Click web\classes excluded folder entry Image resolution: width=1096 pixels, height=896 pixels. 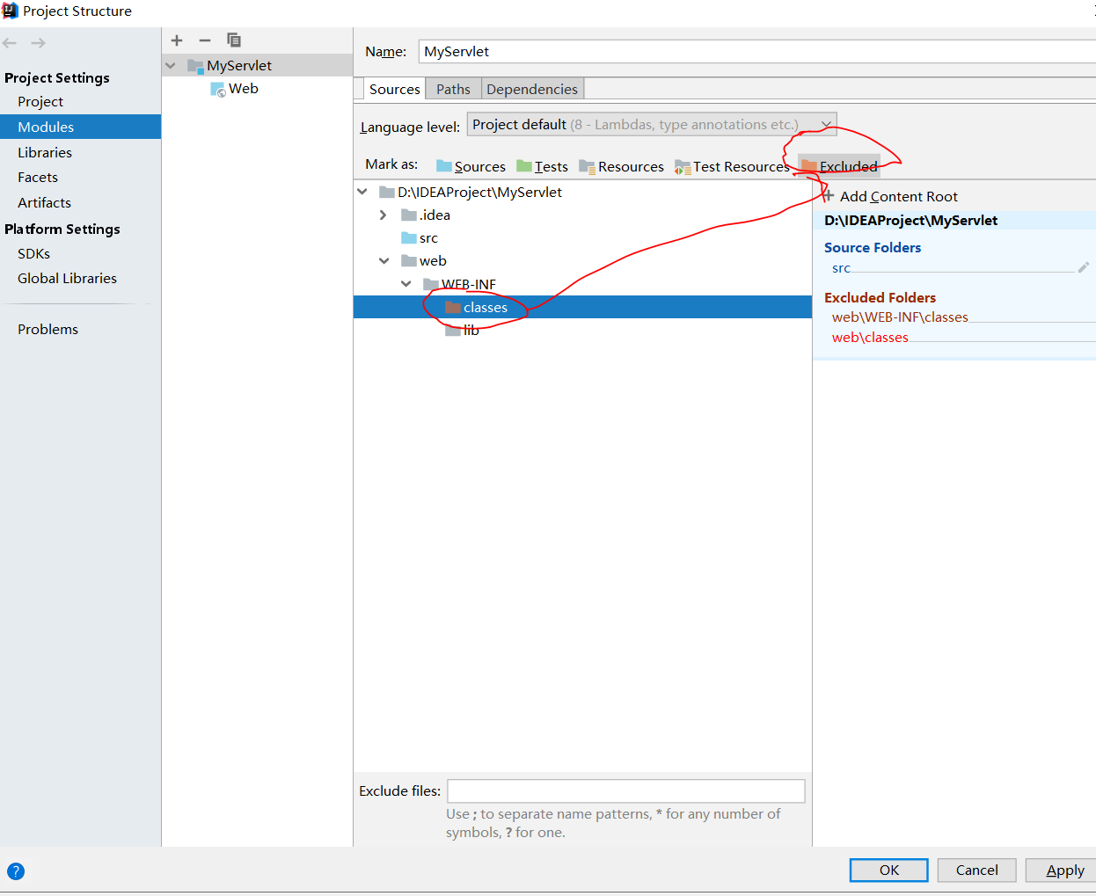tap(870, 338)
